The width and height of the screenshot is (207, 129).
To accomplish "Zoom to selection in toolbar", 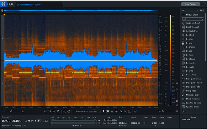I will coord(54,111).
